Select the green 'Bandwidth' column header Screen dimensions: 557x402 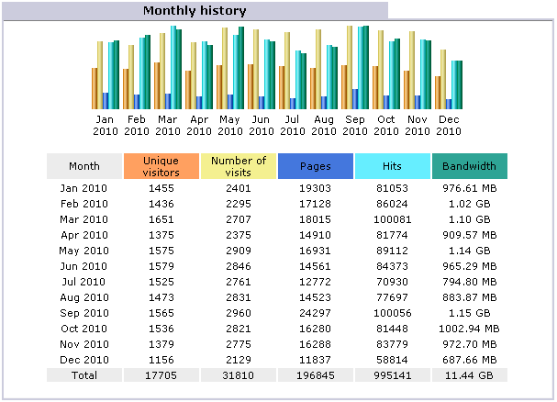pyautogui.click(x=469, y=166)
